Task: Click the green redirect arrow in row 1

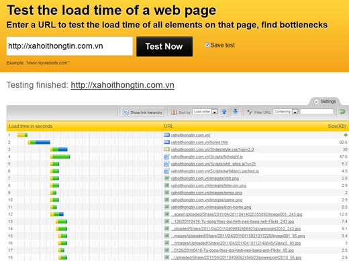Action: tap(346, 135)
